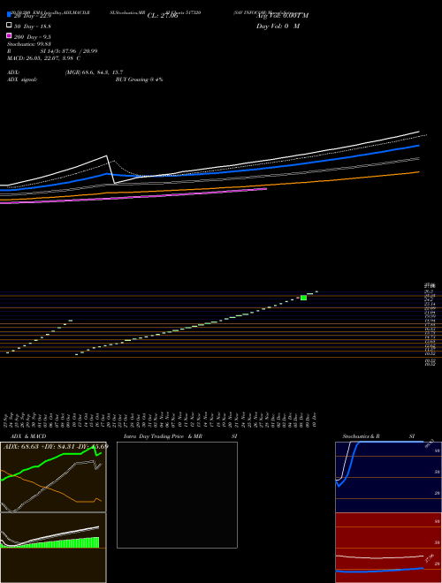This screenshot has height=583, width=442.
Task: Click the ADX value header in the ADX panel
Action: click(56, 446)
